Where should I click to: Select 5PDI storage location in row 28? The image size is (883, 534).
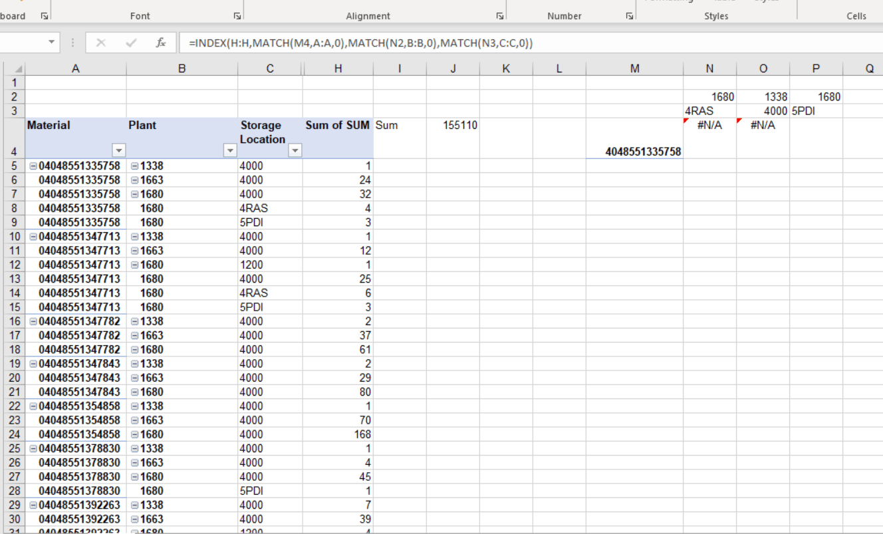(x=270, y=491)
